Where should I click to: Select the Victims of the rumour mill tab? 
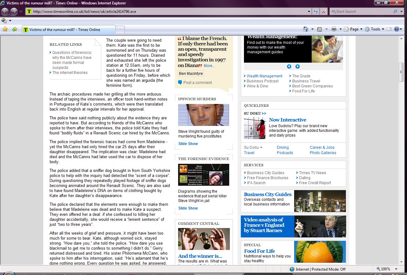pos(68,30)
